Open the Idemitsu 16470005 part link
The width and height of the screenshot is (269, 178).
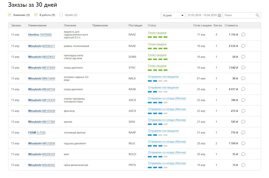coord(40,34)
